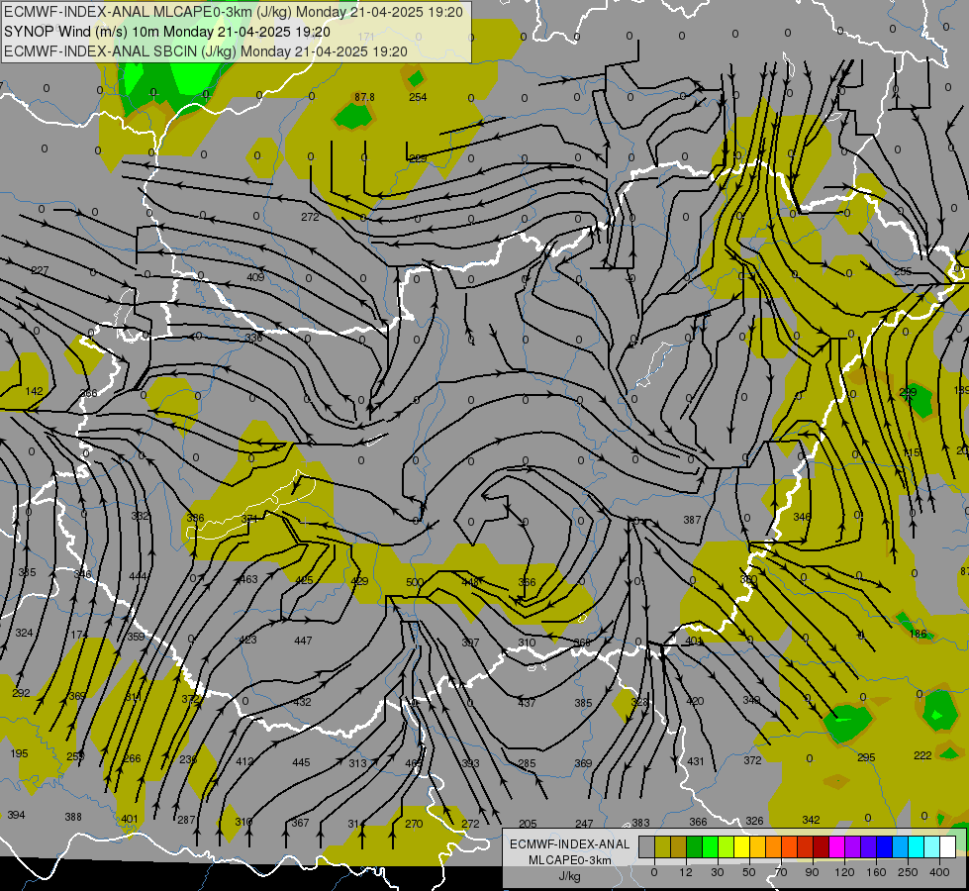Click the map value 388

click(x=73, y=817)
